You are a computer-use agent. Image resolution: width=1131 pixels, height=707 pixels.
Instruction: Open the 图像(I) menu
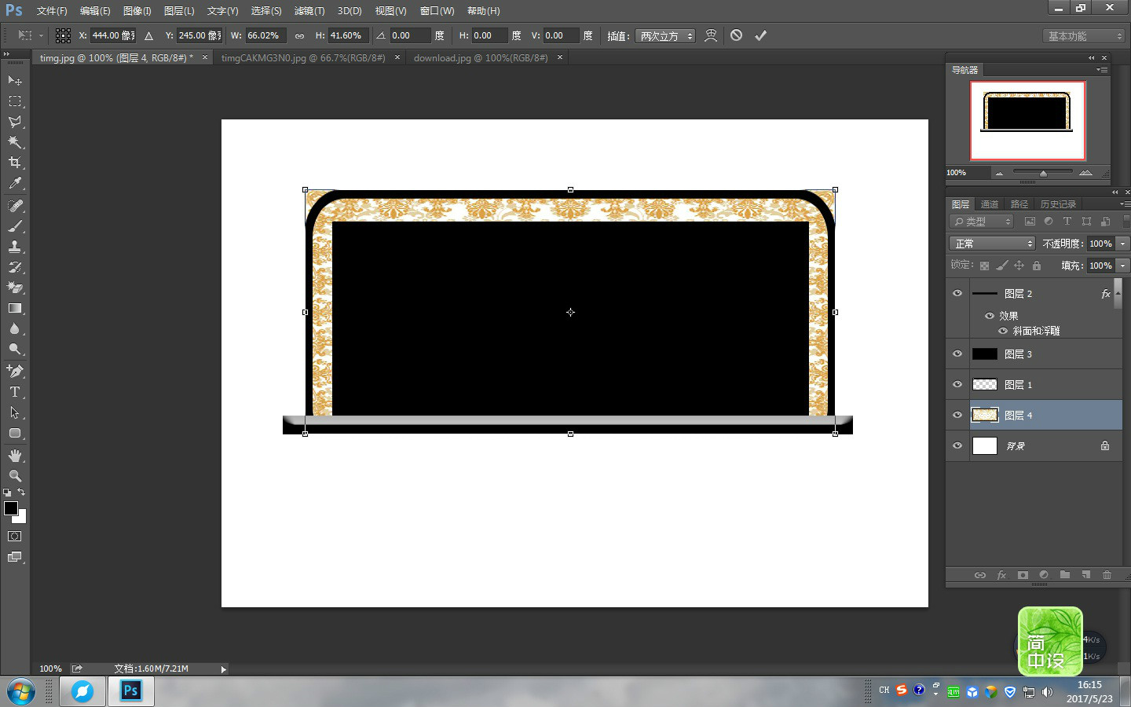click(x=137, y=11)
